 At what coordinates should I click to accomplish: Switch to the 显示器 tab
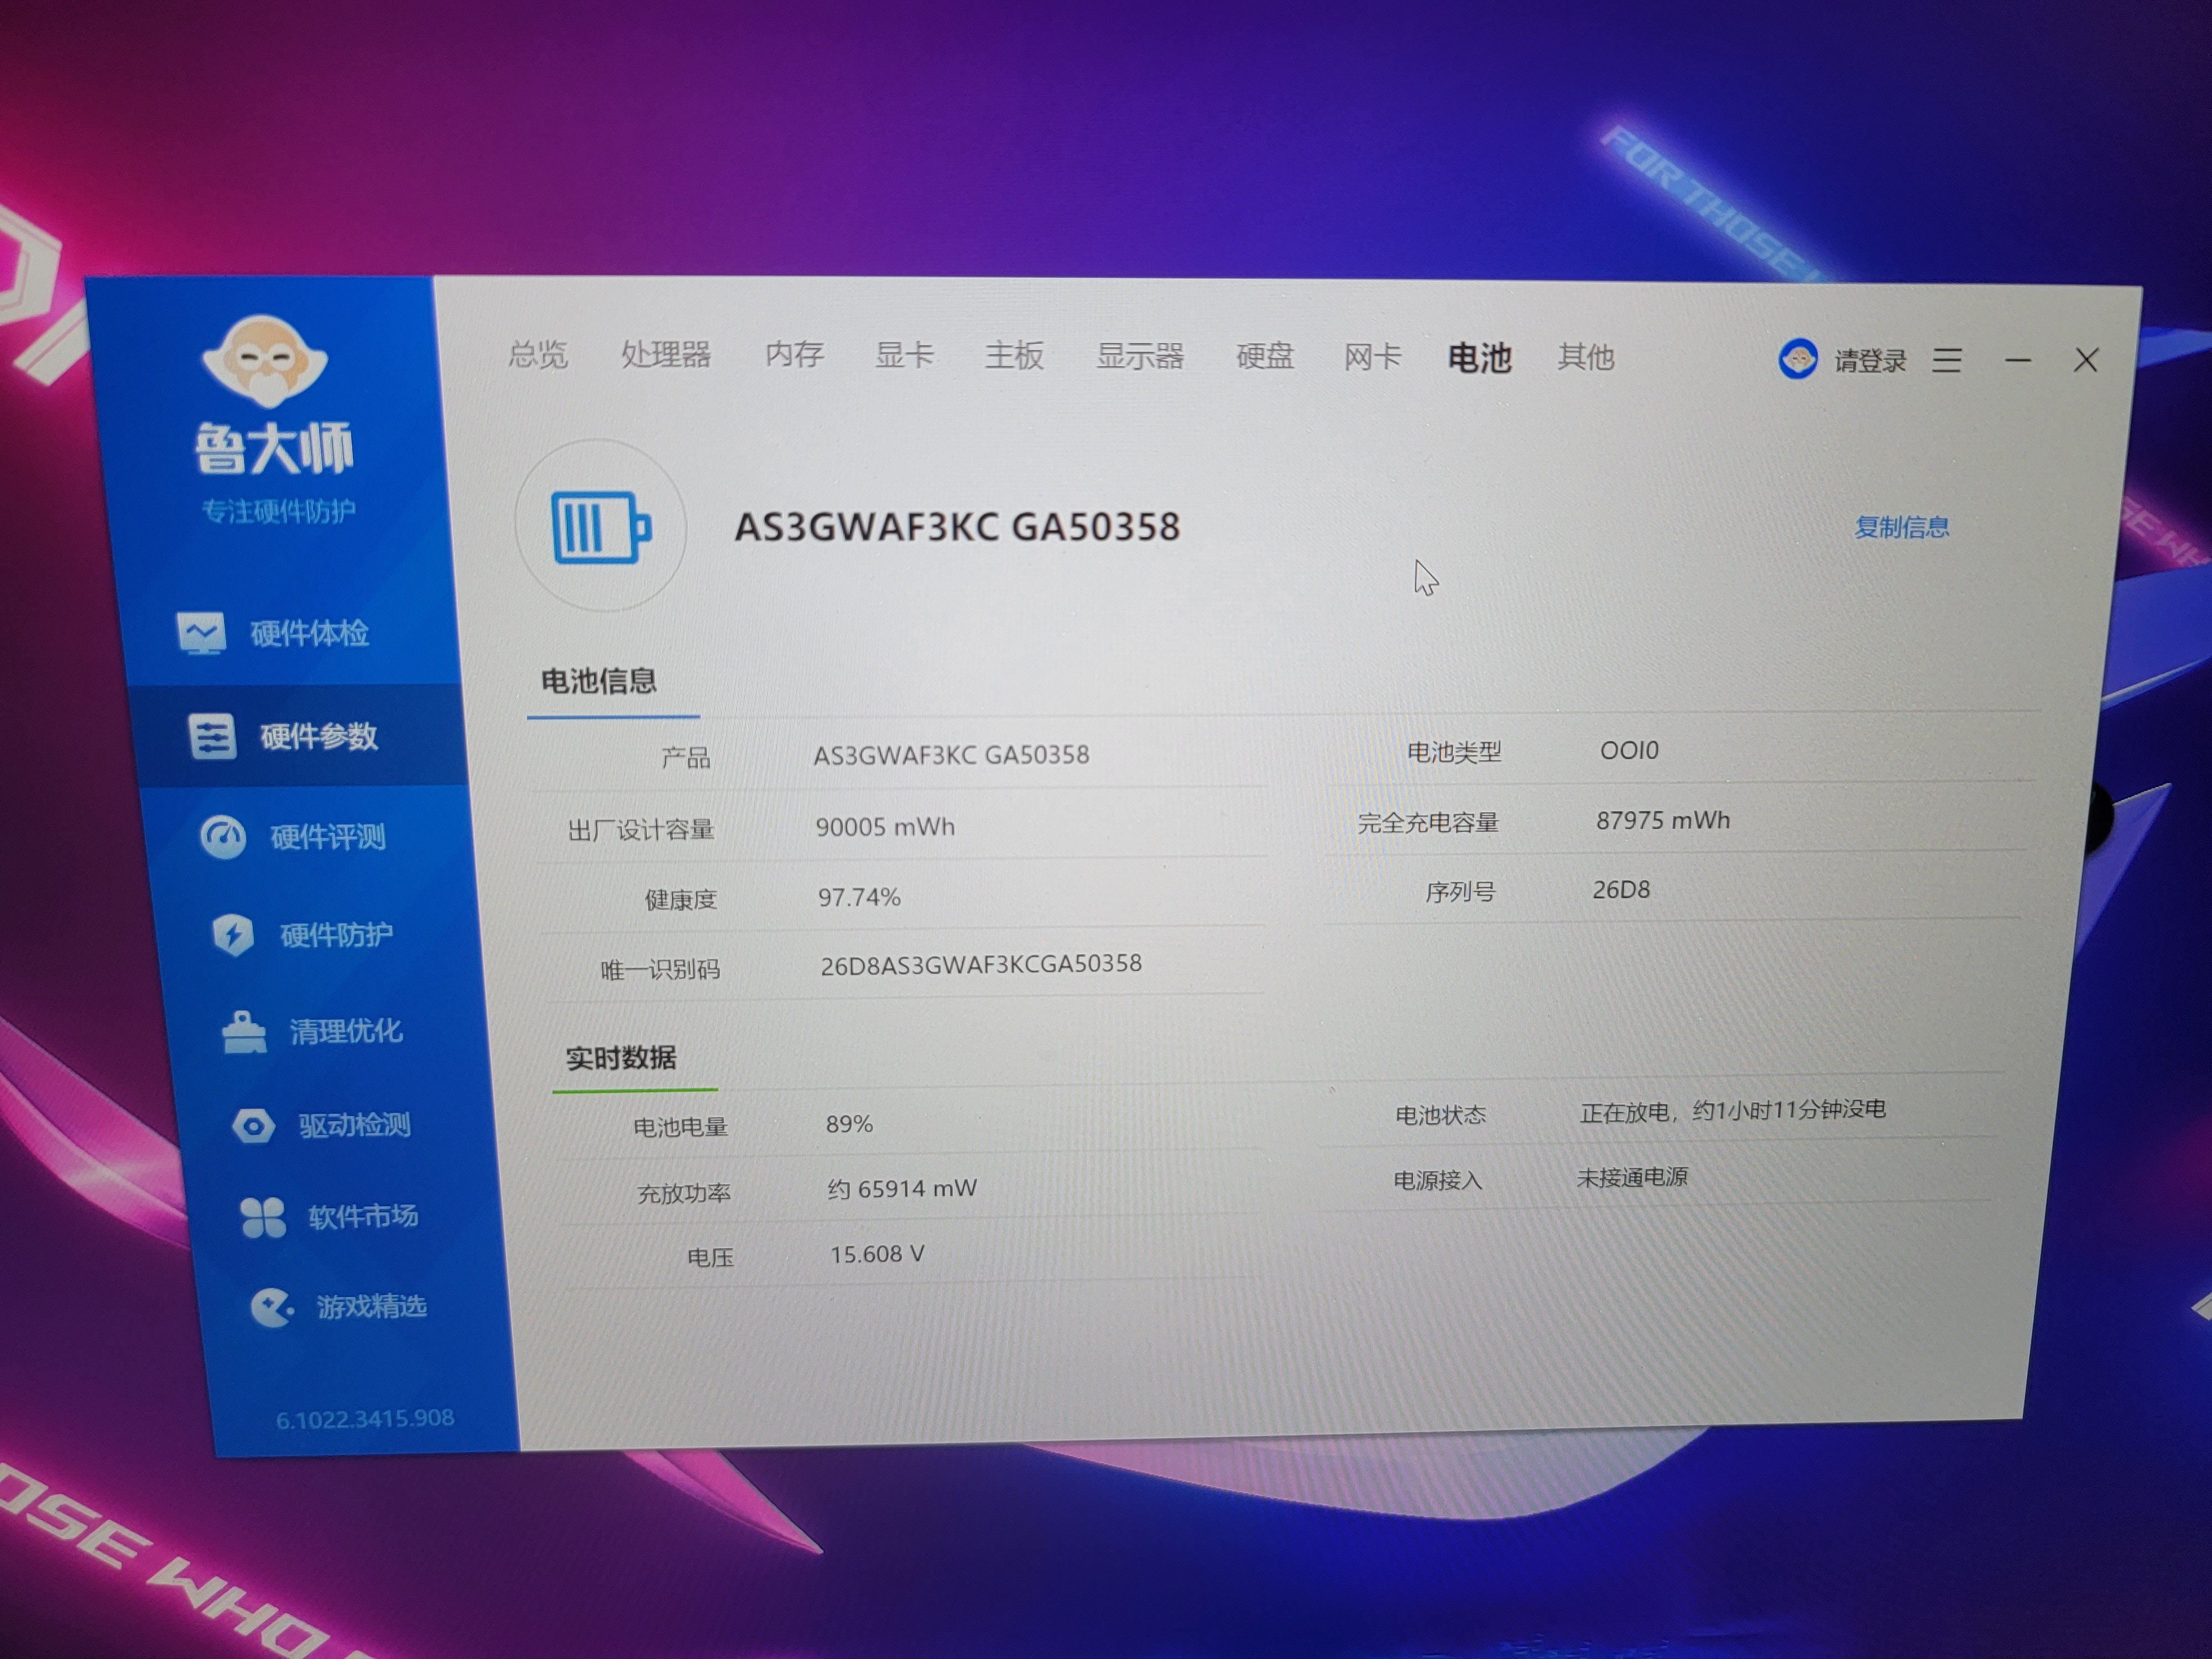tap(1140, 356)
